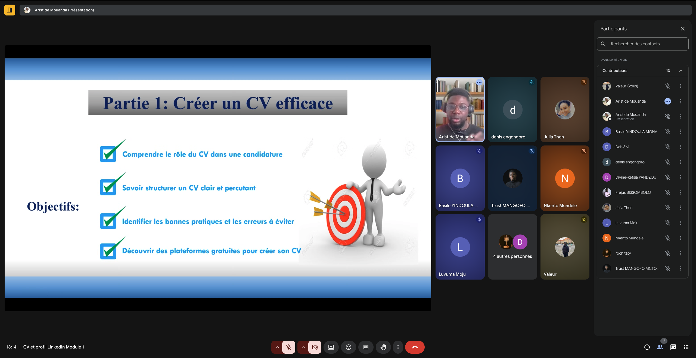Select Aristide Mouanda video tile
Image resolution: width=696 pixels, height=358 pixels.
[x=460, y=109]
